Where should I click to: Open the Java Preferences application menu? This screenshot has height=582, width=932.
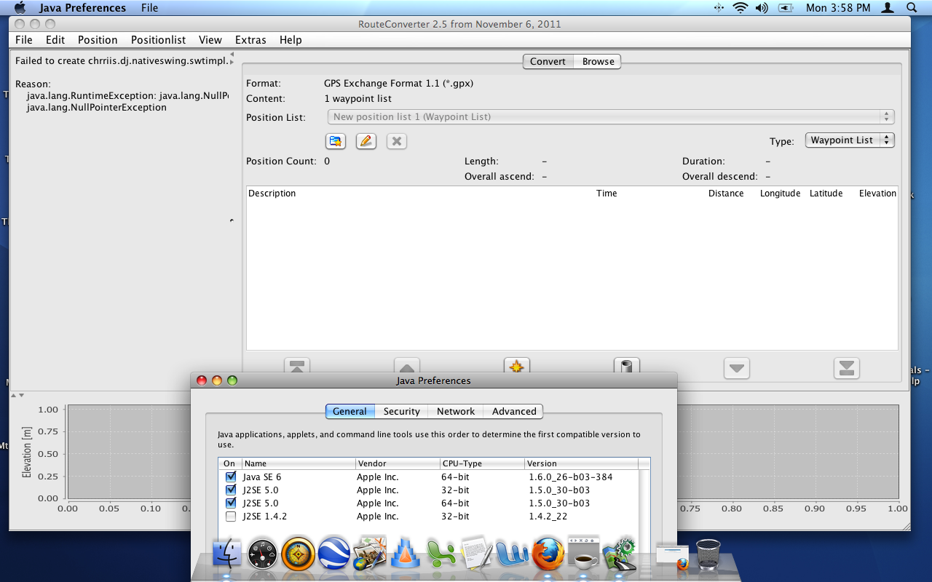click(x=82, y=8)
